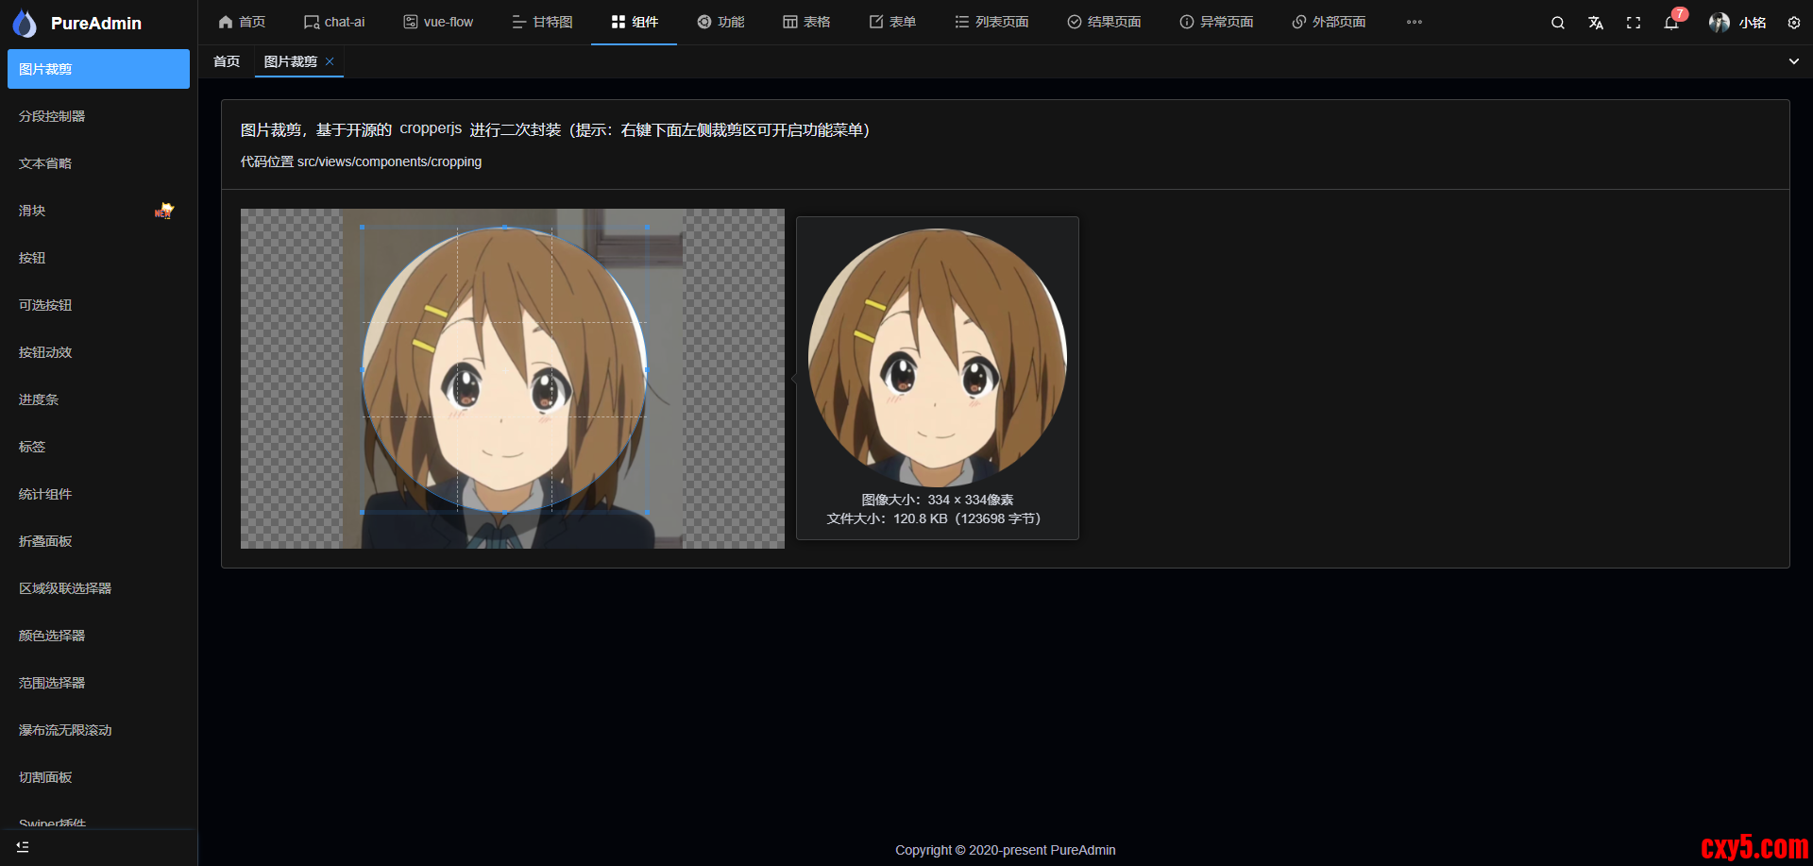Click the language translation icon

[1596, 22]
